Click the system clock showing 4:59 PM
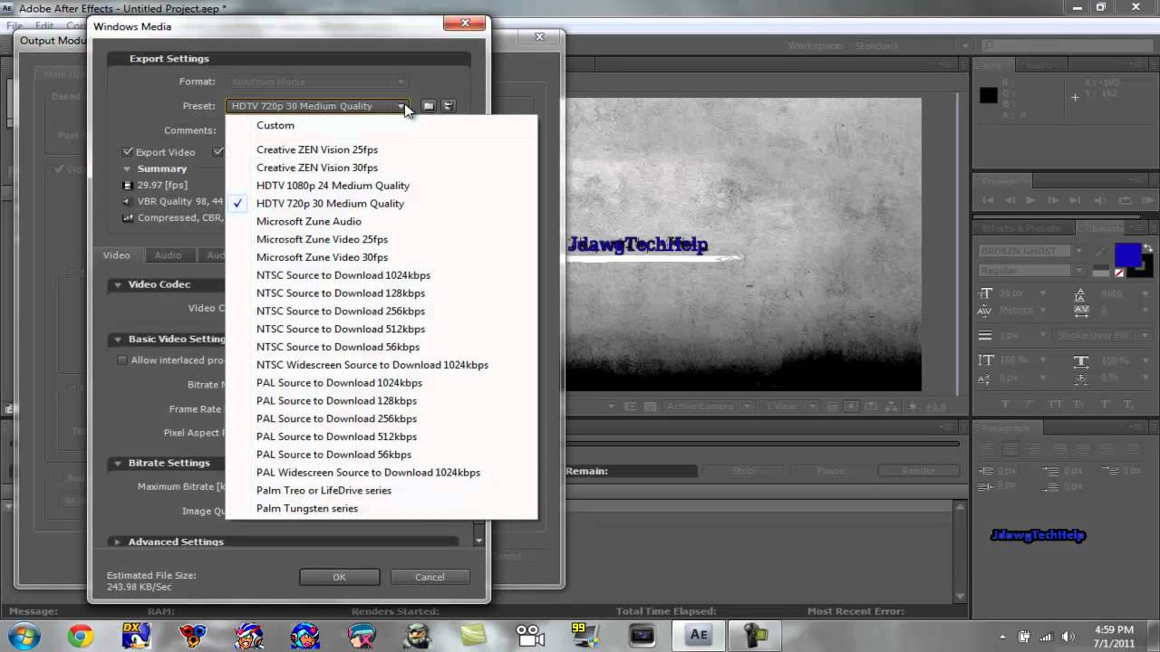Image resolution: width=1160 pixels, height=652 pixels. tap(1114, 629)
